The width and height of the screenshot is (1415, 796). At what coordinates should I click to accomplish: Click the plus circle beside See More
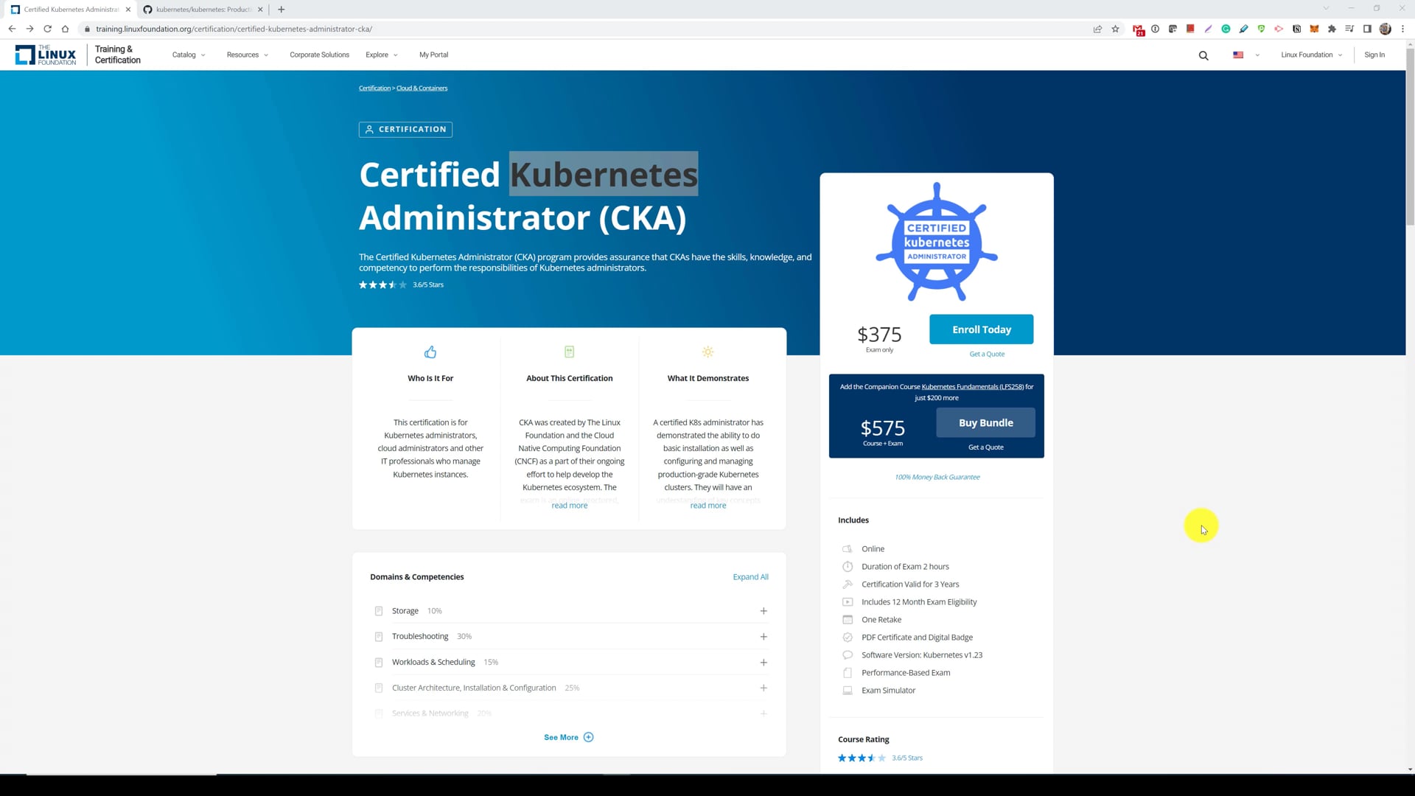coord(588,737)
